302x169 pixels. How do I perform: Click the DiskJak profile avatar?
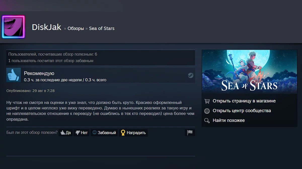[x=13, y=27]
